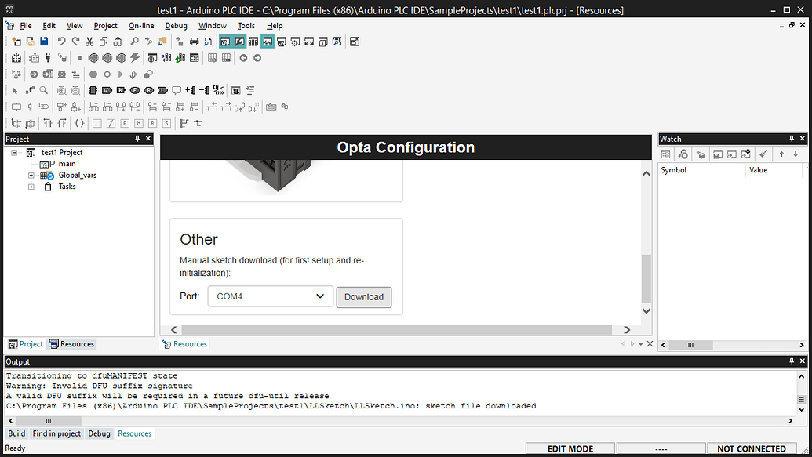The image size is (812, 457).
Task: Open the Debug menu
Action: [176, 25]
